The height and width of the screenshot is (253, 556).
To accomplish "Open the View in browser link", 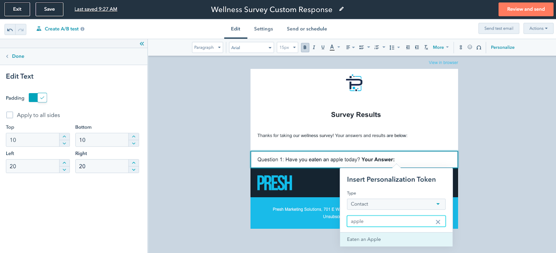I will (x=443, y=63).
